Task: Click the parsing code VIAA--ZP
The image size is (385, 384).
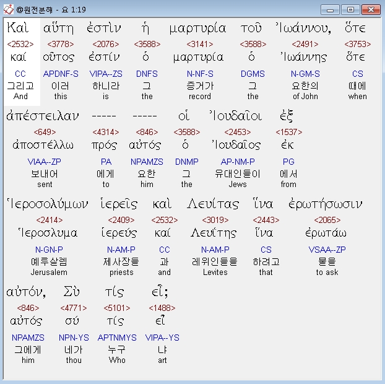Action: pyautogui.click(x=45, y=162)
